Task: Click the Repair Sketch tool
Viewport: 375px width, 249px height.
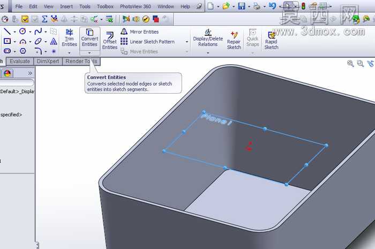Action: click(234, 41)
